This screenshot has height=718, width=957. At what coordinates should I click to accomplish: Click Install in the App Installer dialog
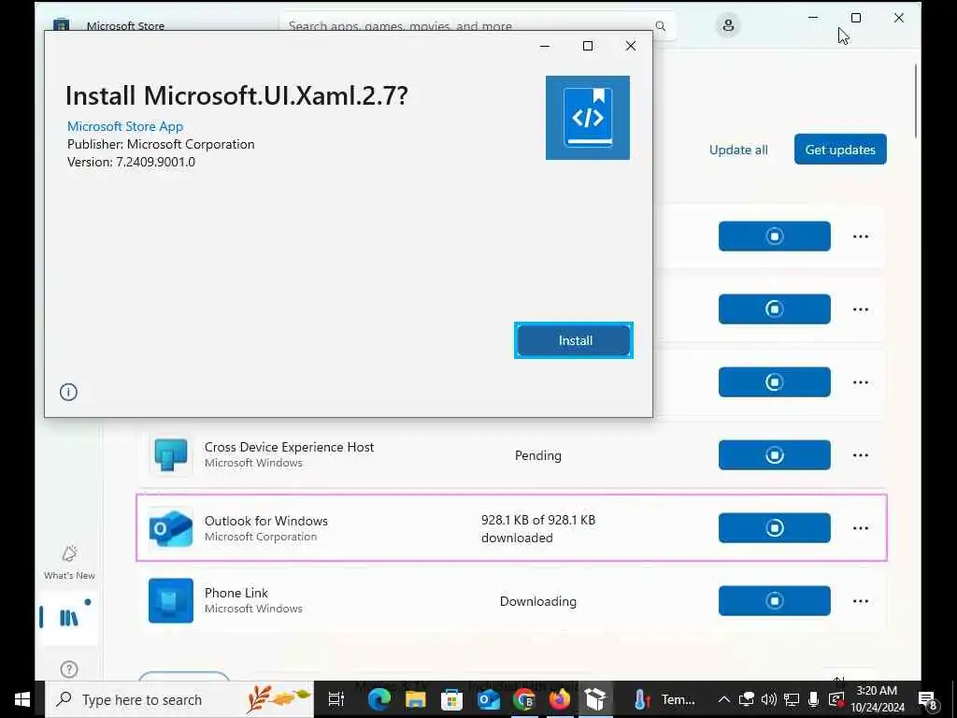pos(574,340)
